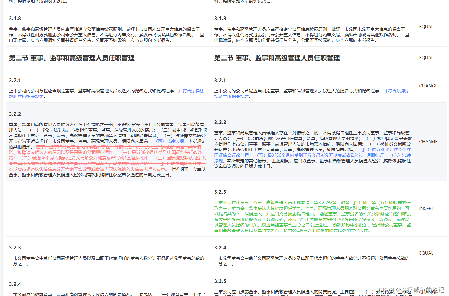The height and width of the screenshot is (296, 449).
Task: Click left heading 第二节 董事、监事和高级管理人员任职管理
Action: pyautogui.click(x=72, y=58)
